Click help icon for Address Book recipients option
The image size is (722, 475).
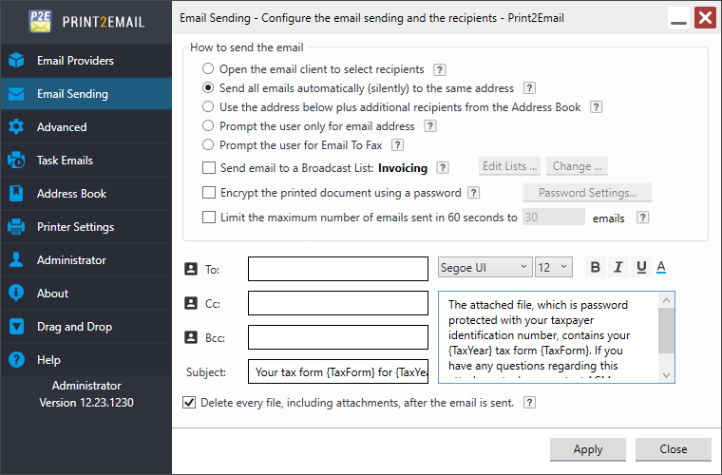click(x=597, y=107)
